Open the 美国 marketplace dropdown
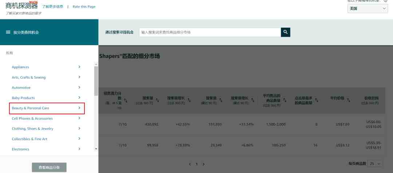The width and height of the screenshot is (393, 173). [368, 8]
